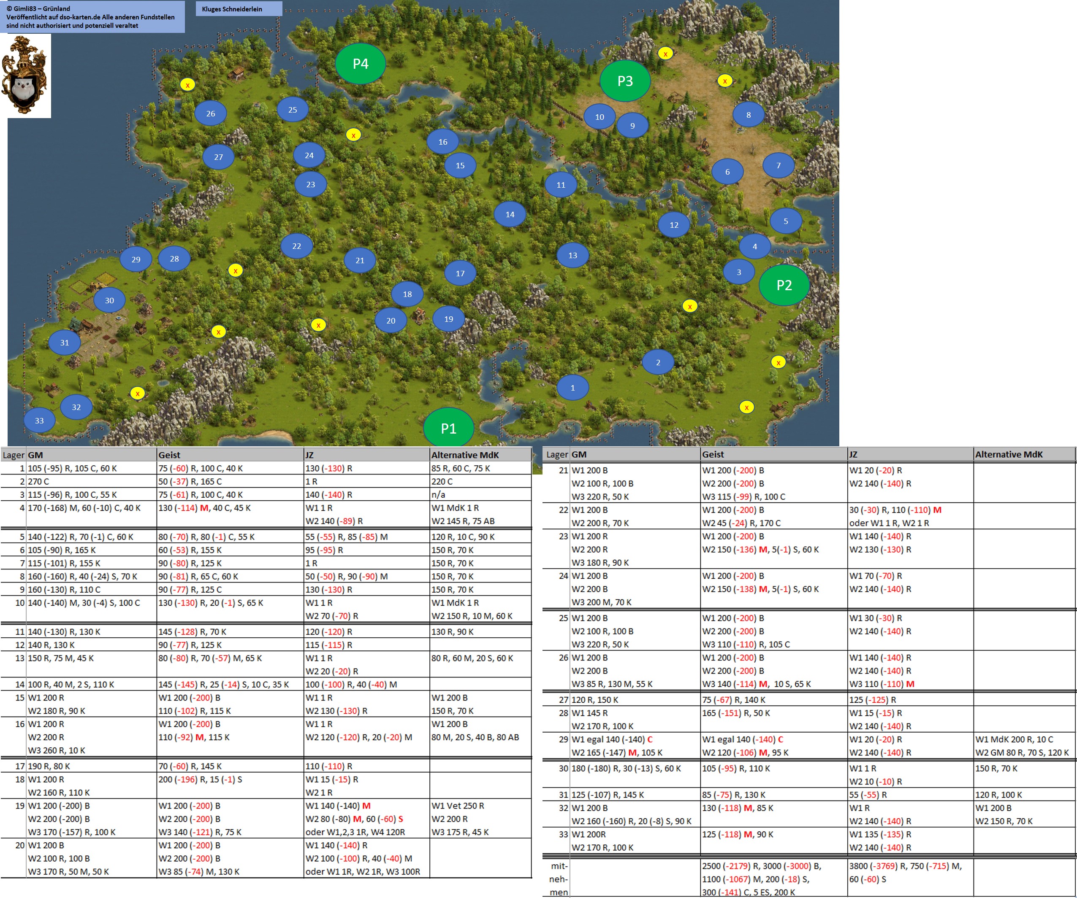This screenshot has width=1077, height=898.
Task: Click the yellow x marker near camp 26
Action: tap(188, 85)
